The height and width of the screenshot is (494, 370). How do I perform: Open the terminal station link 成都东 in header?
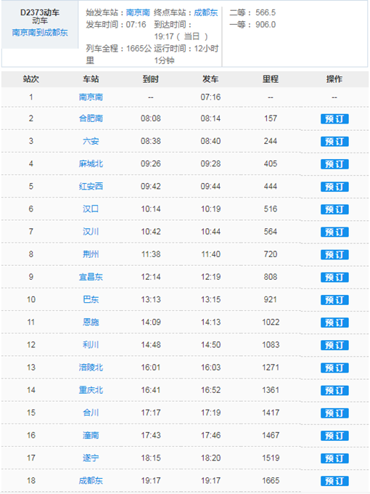206,12
